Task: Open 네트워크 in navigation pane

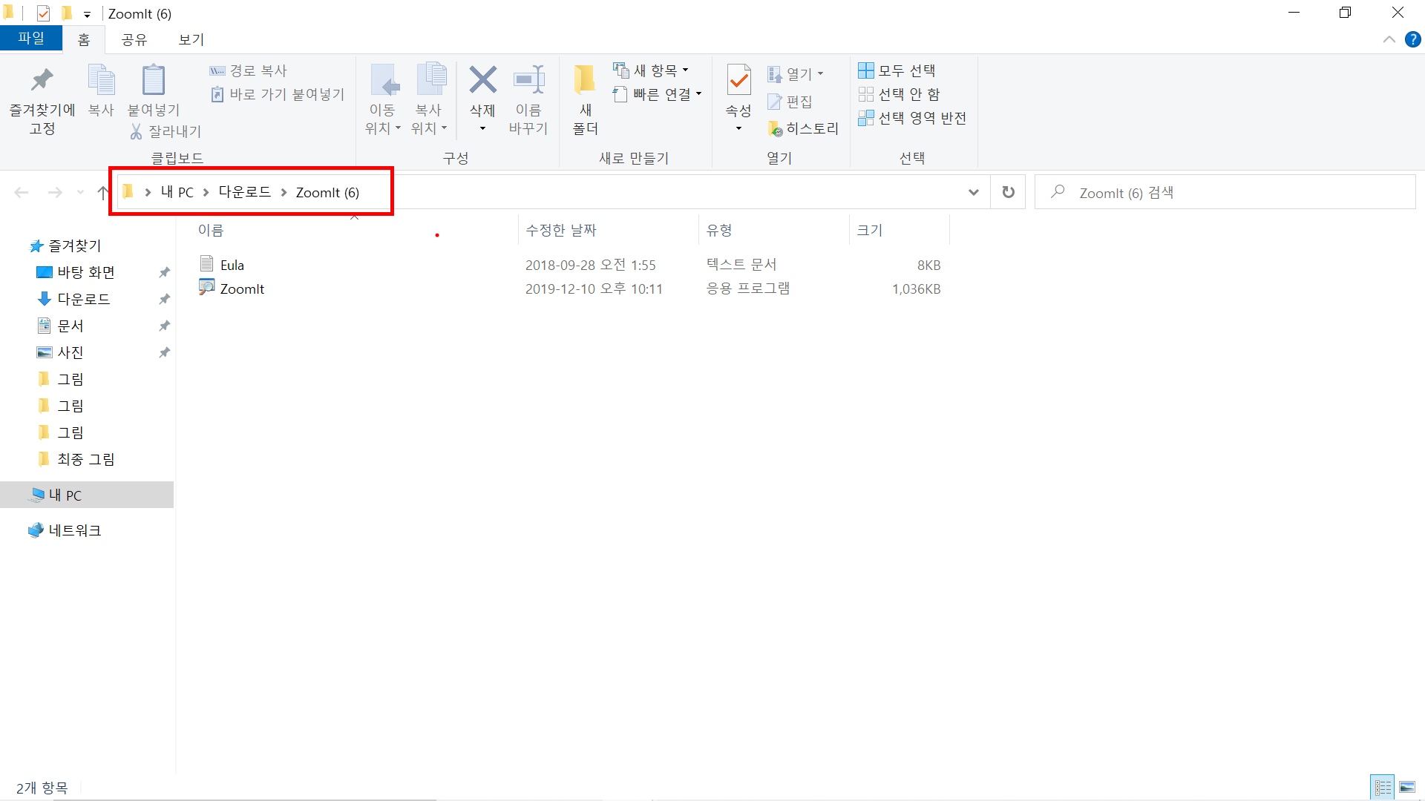Action: coord(74,530)
